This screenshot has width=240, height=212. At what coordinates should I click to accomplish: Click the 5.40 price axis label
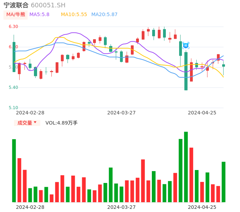click(13, 87)
